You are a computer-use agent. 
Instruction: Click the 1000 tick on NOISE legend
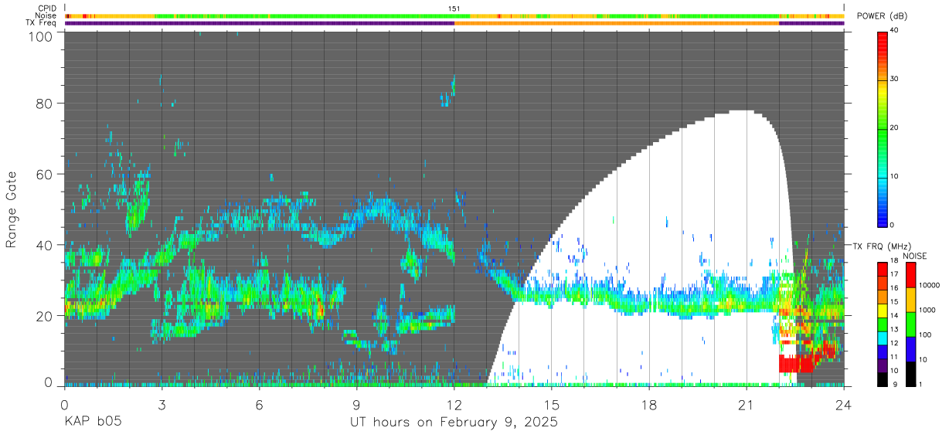click(927, 310)
